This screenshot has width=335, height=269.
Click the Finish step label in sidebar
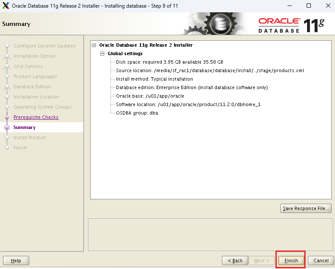point(20,148)
